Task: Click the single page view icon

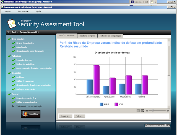Action: pyautogui.click(x=138, y=111)
